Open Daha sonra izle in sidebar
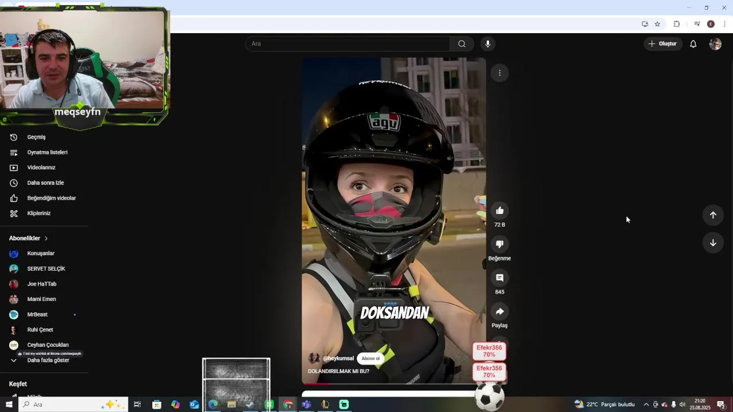Image resolution: width=733 pixels, height=412 pixels. [x=44, y=183]
